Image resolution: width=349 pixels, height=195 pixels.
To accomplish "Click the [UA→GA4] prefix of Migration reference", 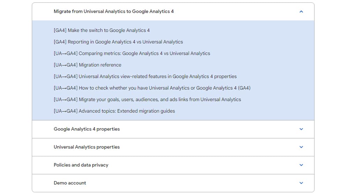I will (x=66, y=65).
